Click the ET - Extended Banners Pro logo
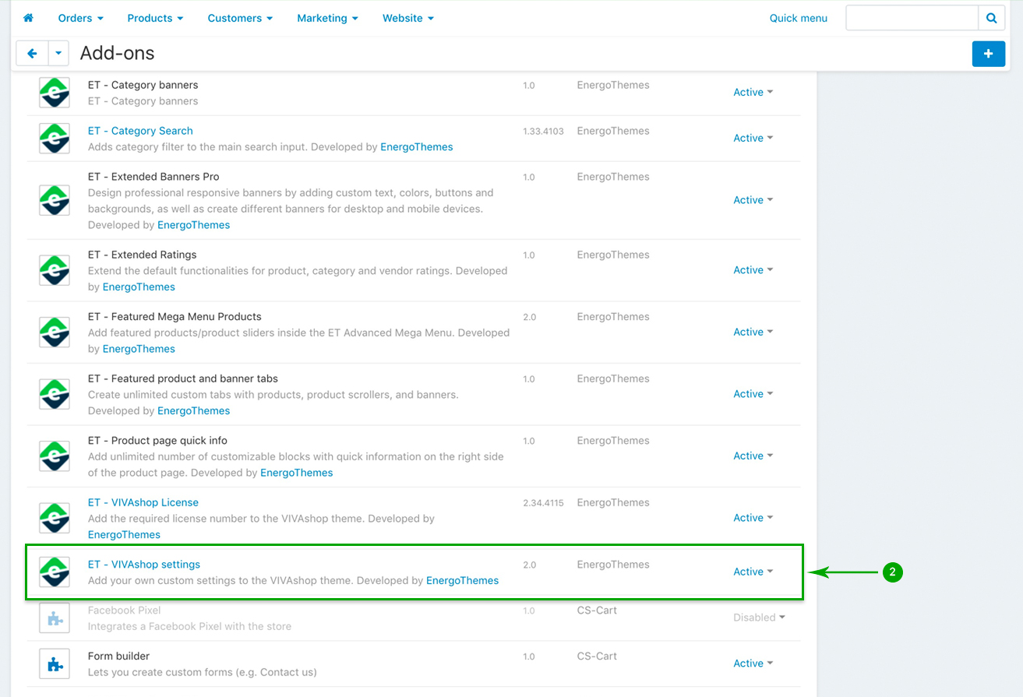The width and height of the screenshot is (1023, 697). coord(55,200)
